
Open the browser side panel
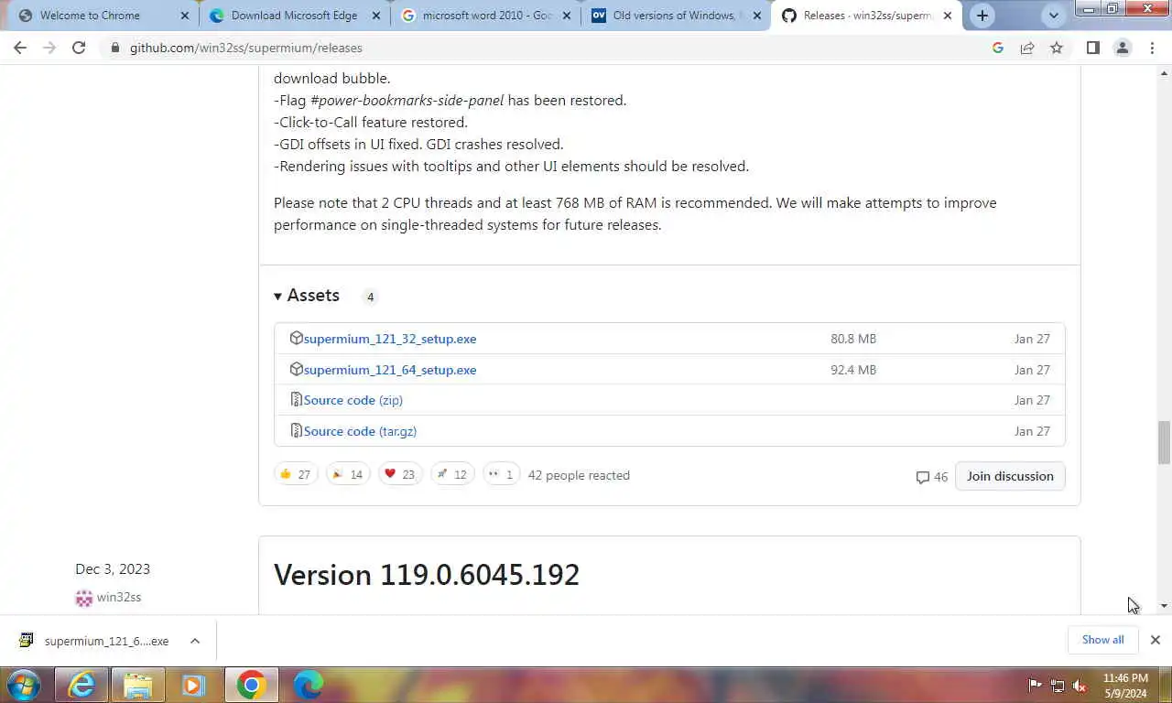tap(1093, 48)
